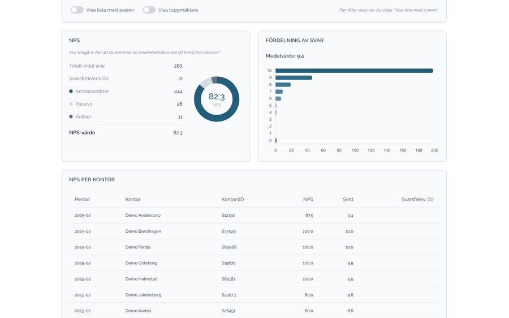Click KontorsID S62187
The width and height of the screenshot is (509, 318).
coord(228,279)
